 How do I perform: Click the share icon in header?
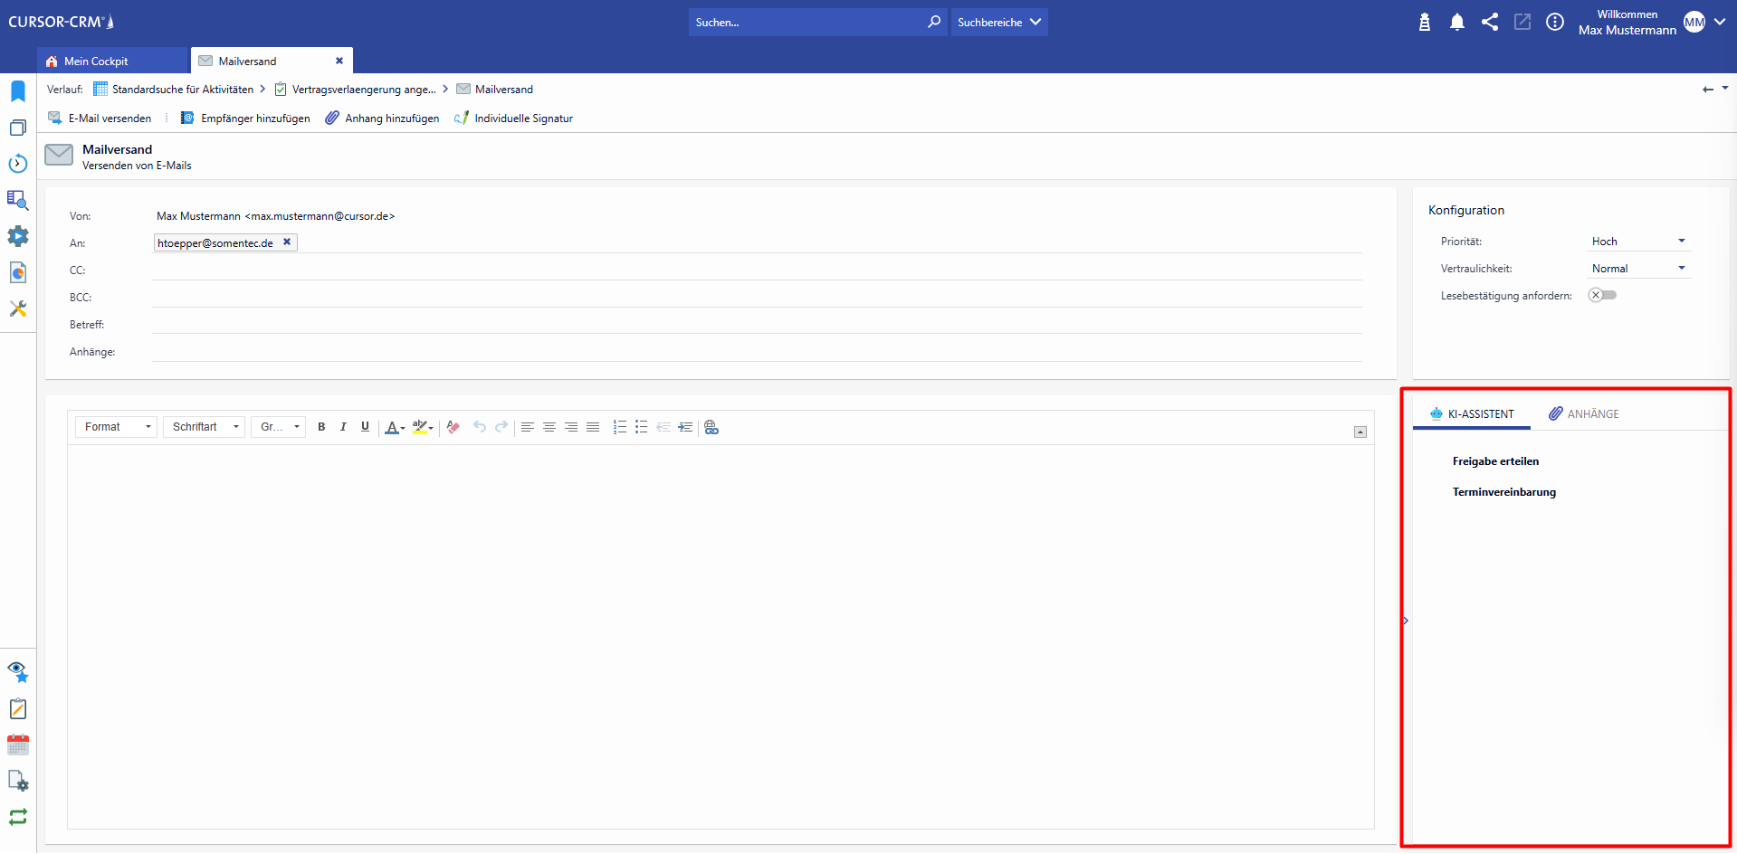1489,23
